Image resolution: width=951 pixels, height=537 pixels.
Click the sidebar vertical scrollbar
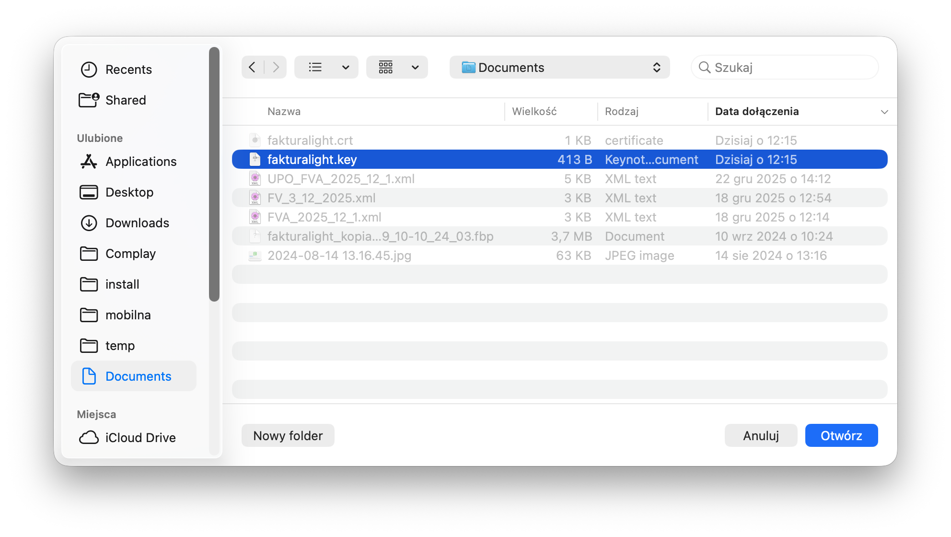tap(214, 175)
